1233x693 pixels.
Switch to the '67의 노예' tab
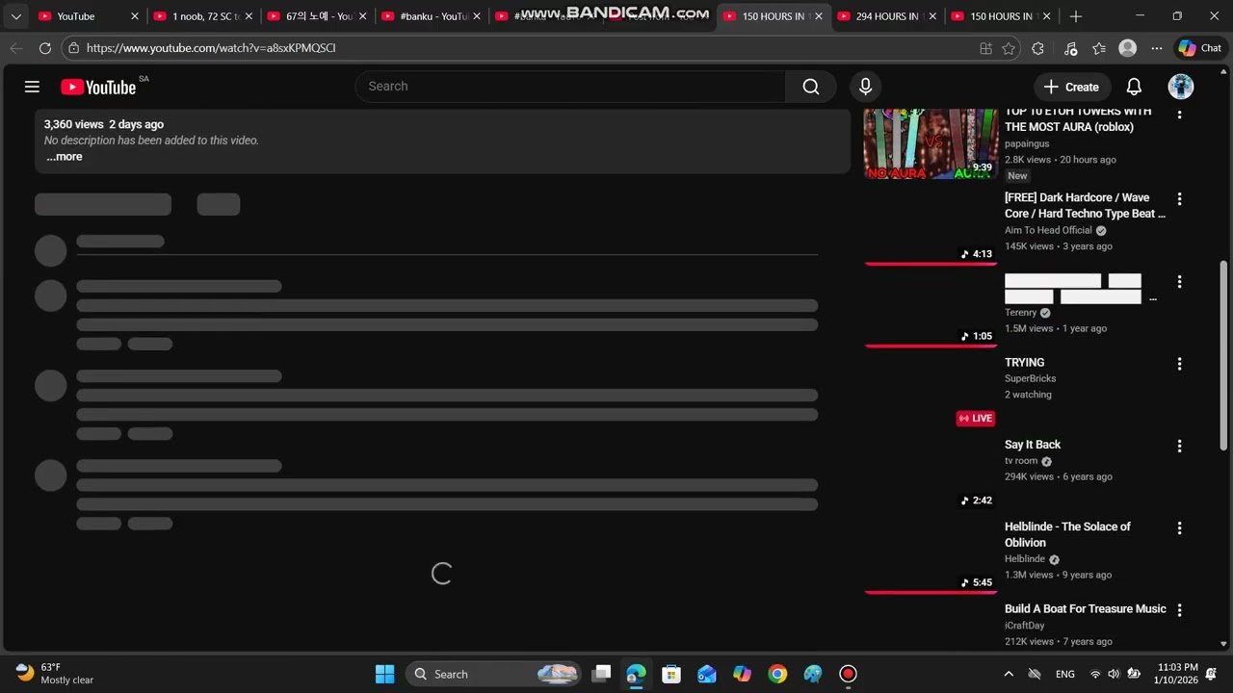pyautogui.click(x=318, y=16)
